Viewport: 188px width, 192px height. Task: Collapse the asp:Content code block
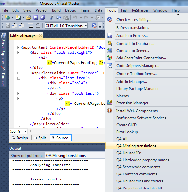18,47
